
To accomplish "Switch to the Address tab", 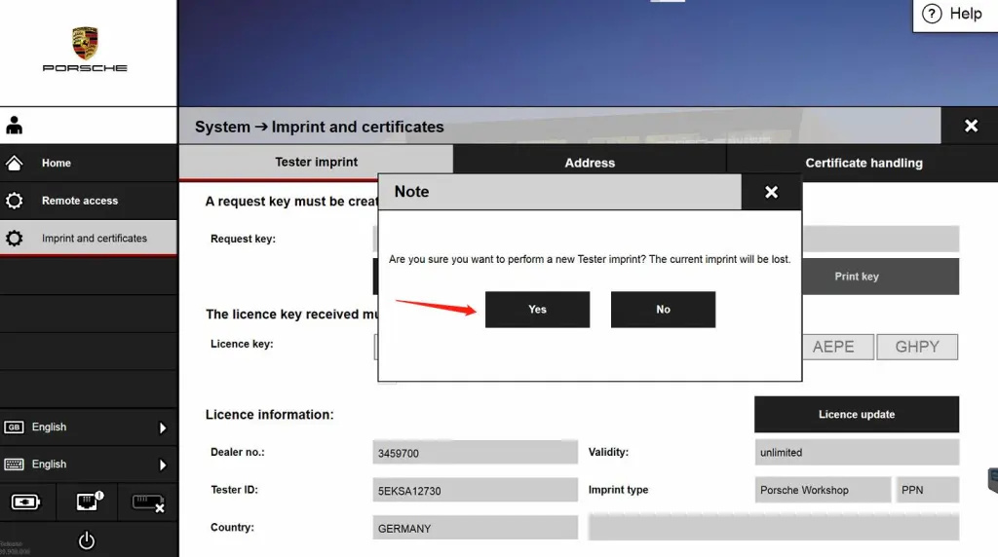I will click(x=590, y=163).
